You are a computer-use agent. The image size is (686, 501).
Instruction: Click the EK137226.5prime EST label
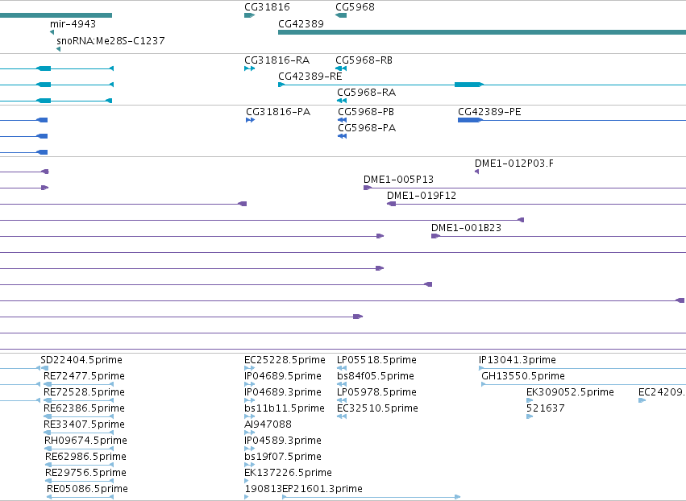coord(288,474)
